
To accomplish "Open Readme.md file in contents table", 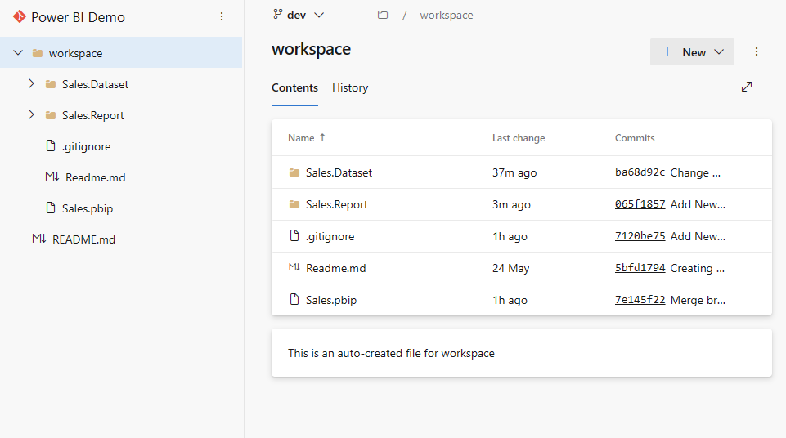I will (x=336, y=268).
